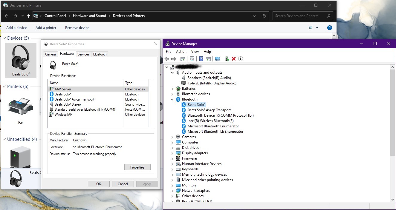Click the Add a printer button

pyautogui.click(x=46, y=28)
